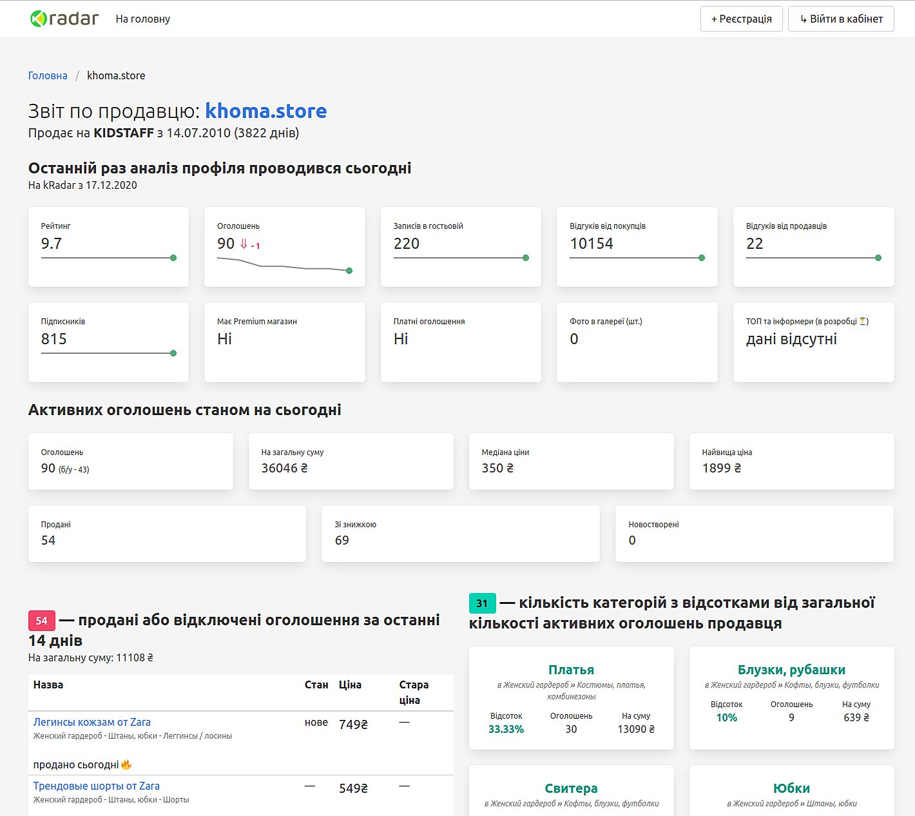Click the hourglass icon in ТОП та інформери
Screen dimensions: 915x816
coord(863,322)
